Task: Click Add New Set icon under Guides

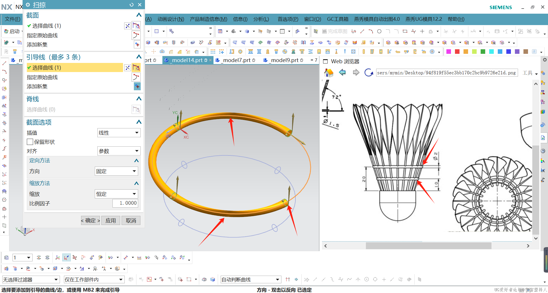Action: (137, 86)
